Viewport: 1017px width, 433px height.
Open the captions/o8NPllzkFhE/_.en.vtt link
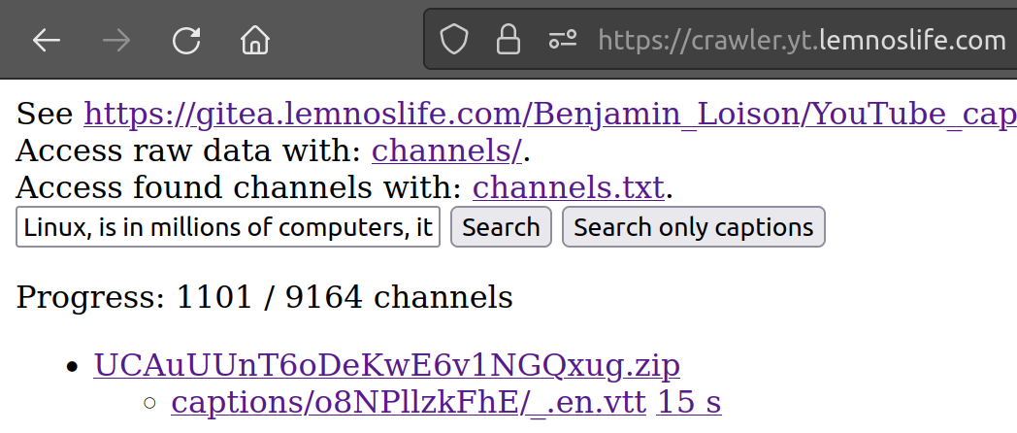point(409,401)
